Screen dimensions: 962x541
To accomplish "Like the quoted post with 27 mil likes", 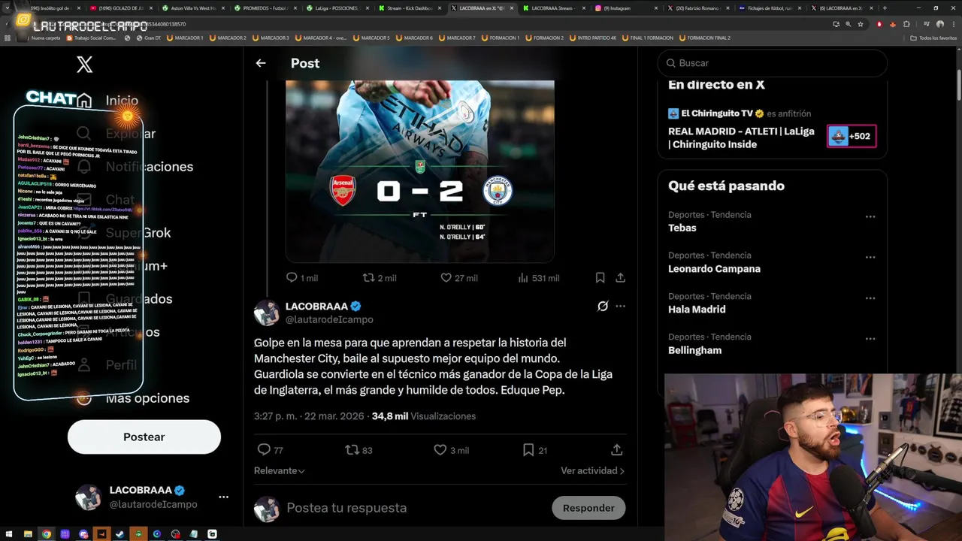I will (446, 278).
